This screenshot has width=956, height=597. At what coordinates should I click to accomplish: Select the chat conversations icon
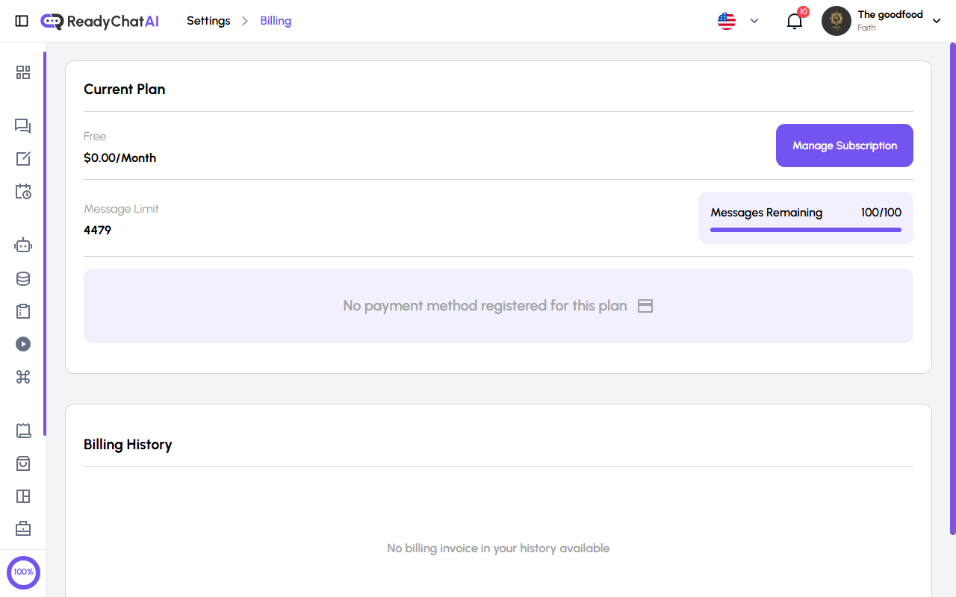[x=22, y=126]
